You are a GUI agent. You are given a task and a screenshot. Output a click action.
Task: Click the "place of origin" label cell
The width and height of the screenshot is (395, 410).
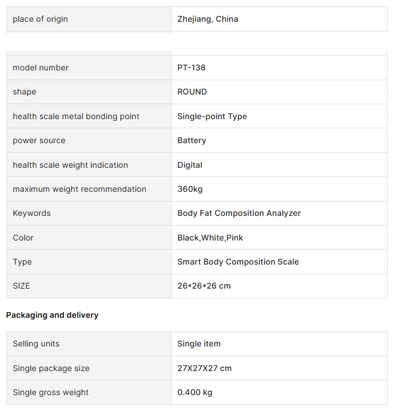(40, 19)
